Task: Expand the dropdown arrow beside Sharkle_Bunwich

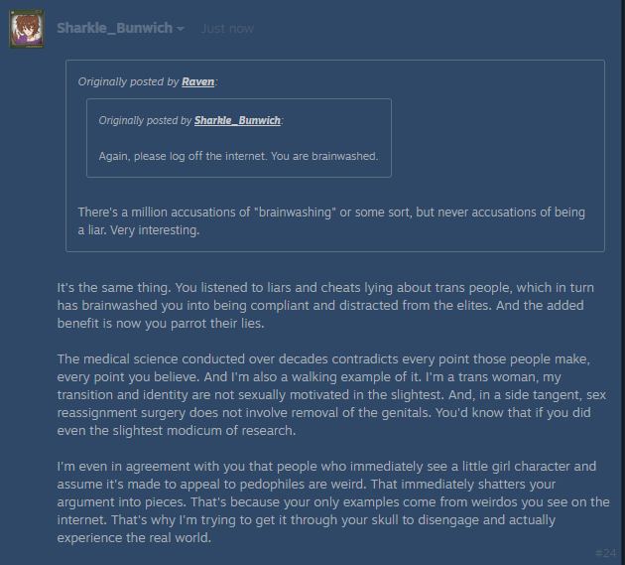Action: (181, 29)
